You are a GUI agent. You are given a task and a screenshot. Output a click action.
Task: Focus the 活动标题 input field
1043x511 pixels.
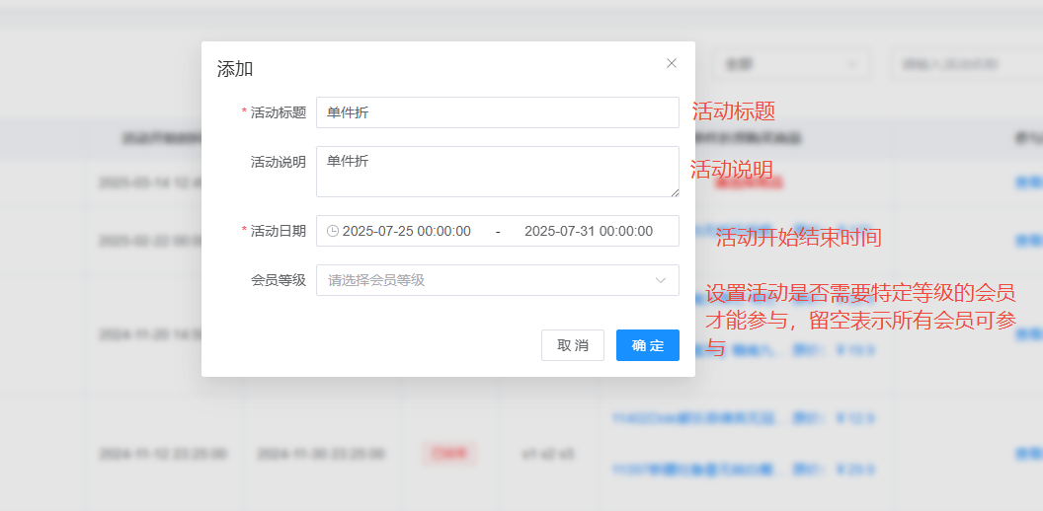coord(497,112)
